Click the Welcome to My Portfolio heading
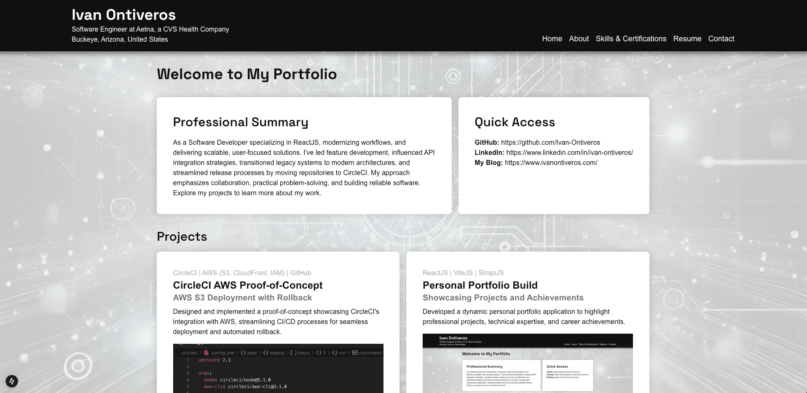Screen dimensions: 807x393 tap(247, 74)
